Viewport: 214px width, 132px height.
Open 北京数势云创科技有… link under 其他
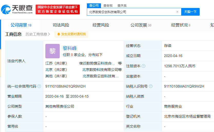coord(100,76)
